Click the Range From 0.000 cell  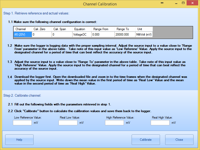[103, 34]
